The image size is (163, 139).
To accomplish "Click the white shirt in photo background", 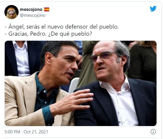I will (x=22, y=58).
